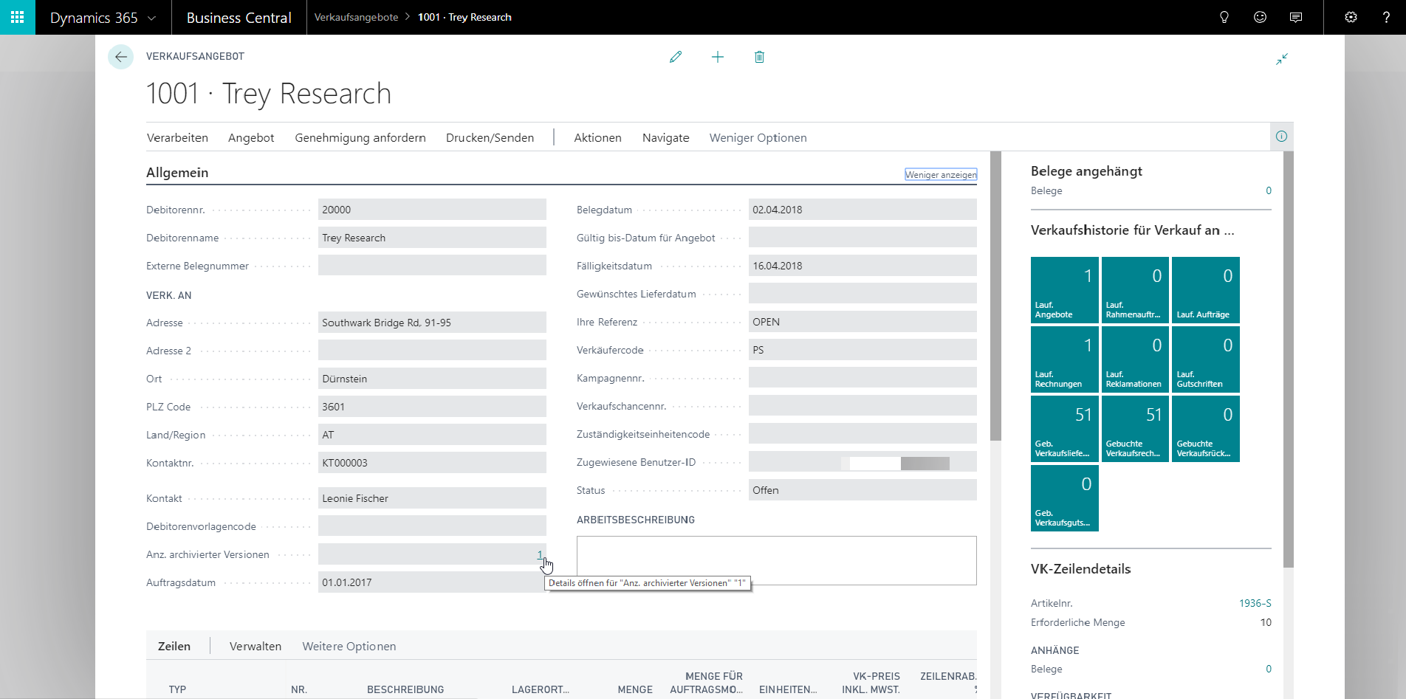Viewport: 1406px width, 699px height.
Task: Click the Land/Region field AT
Action: point(432,435)
